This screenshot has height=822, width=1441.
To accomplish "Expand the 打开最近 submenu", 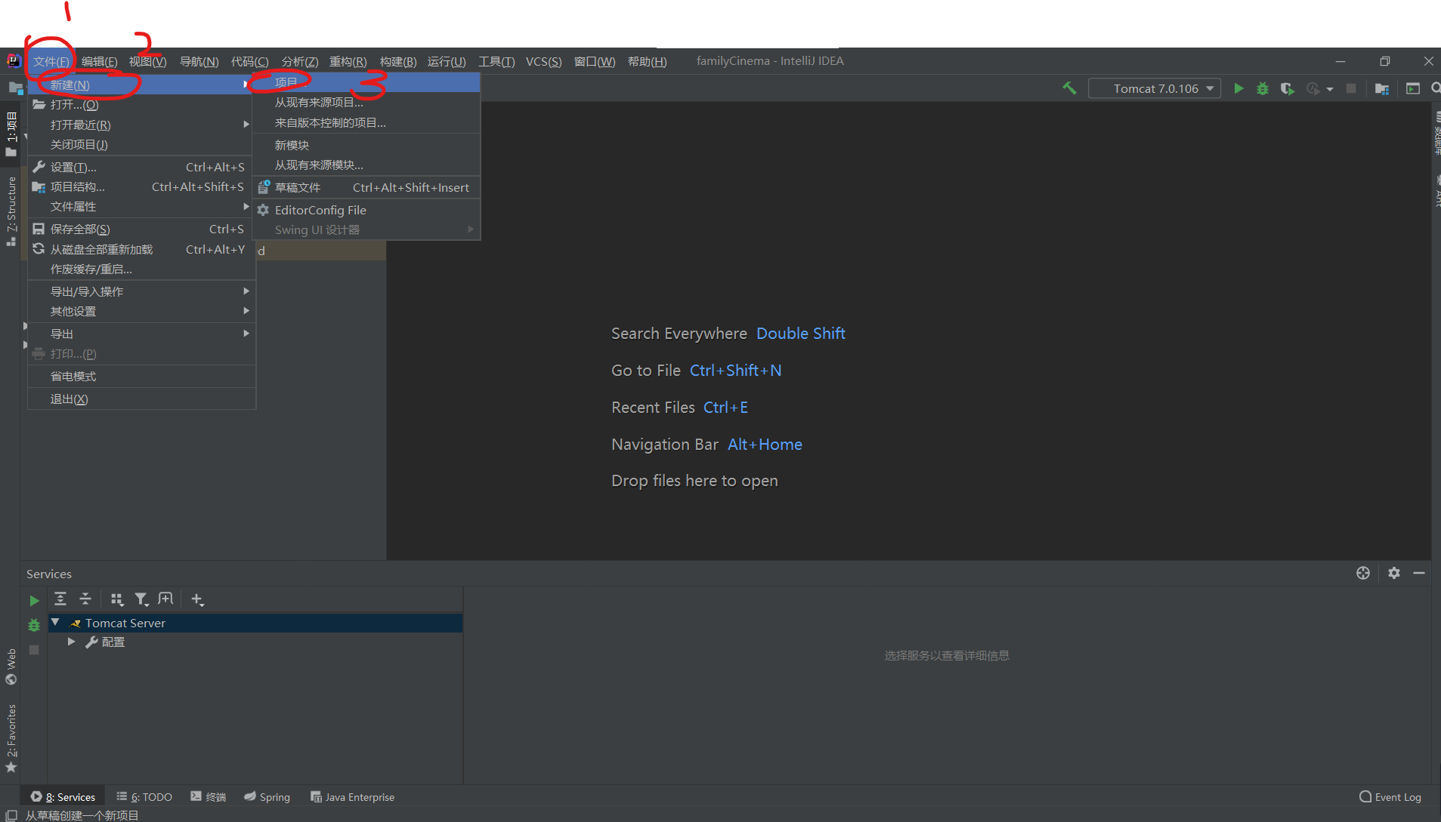I will click(142, 125).
